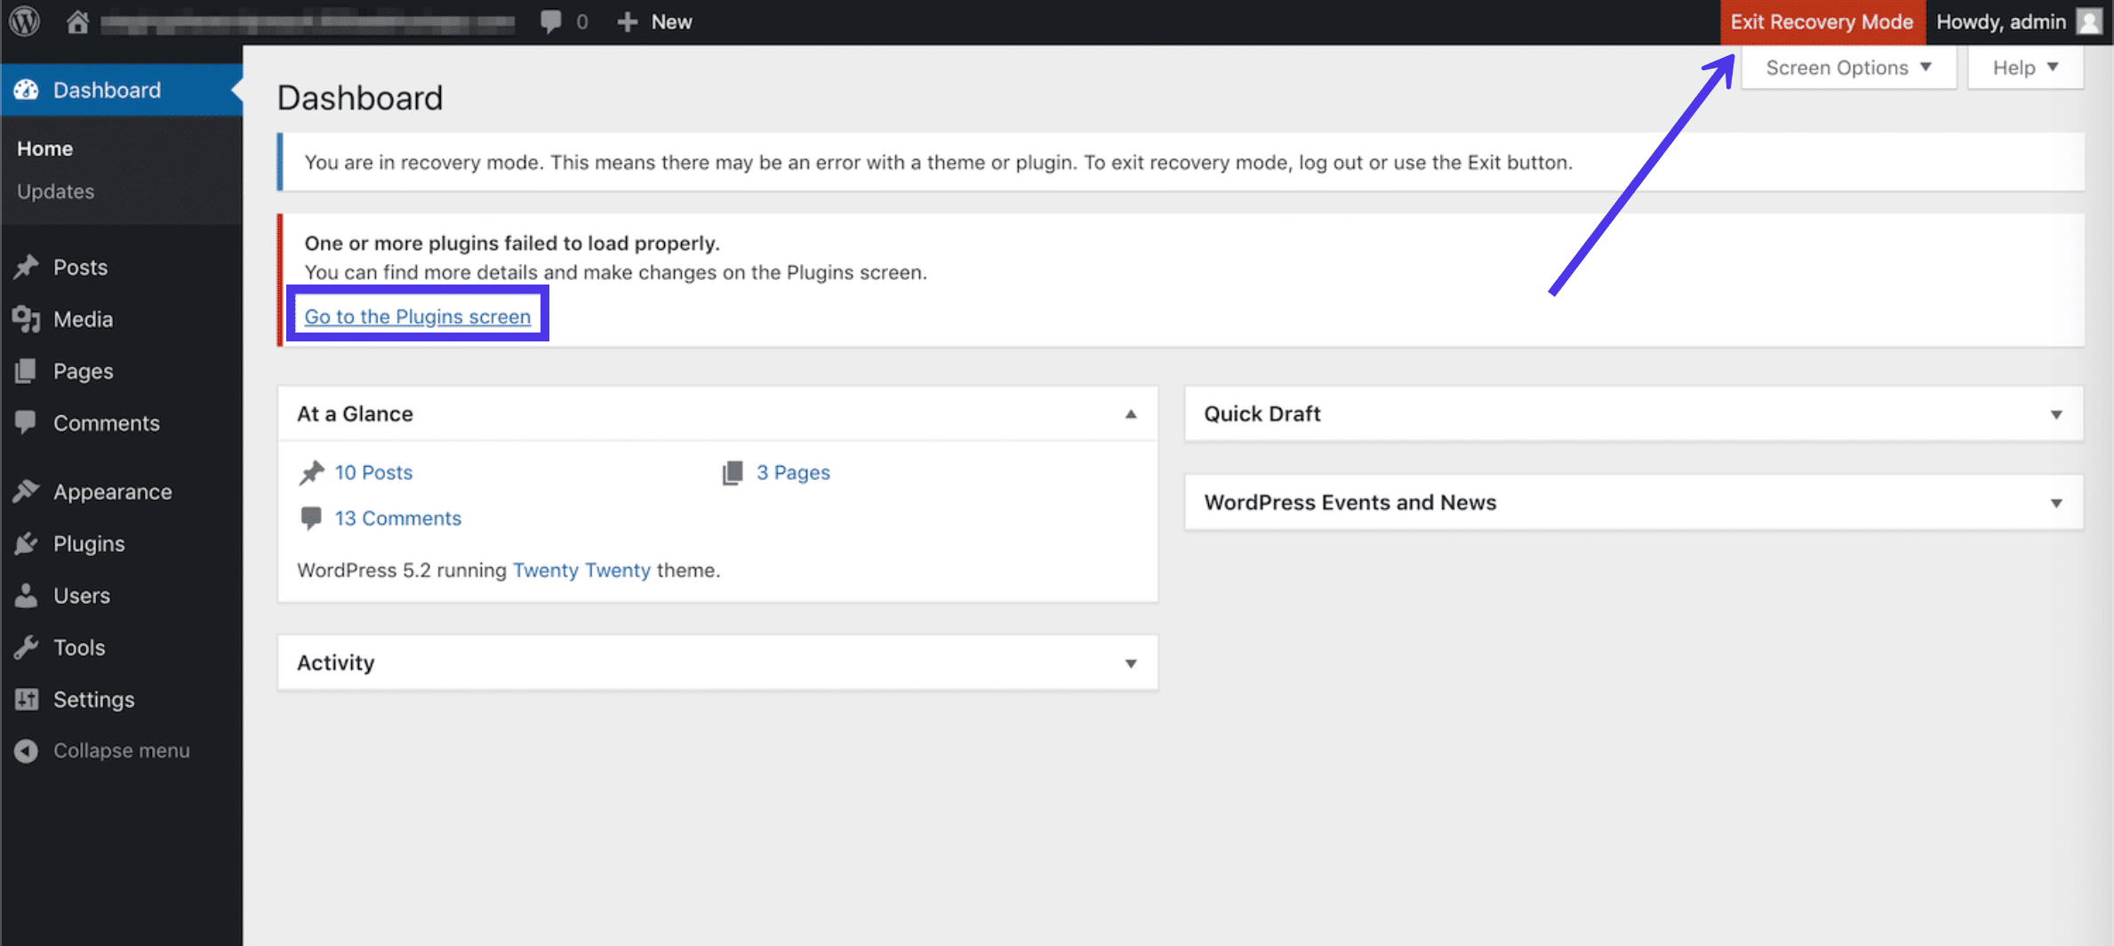Open the Help dropdown
This screenshot has width=2114, height=946.
pyautogui.click(x=2024, y=67)
